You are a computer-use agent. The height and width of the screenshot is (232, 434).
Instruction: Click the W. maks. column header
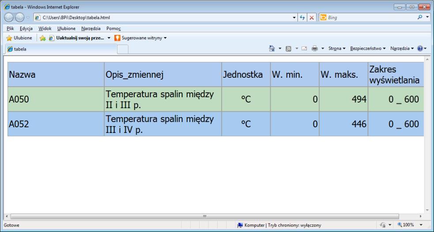point(343,74)
